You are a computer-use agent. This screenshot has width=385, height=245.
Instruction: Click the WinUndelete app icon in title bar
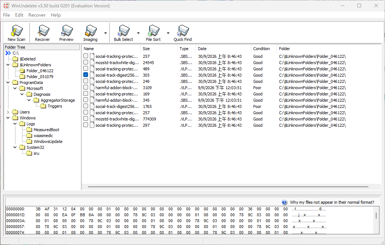point(6,6)
